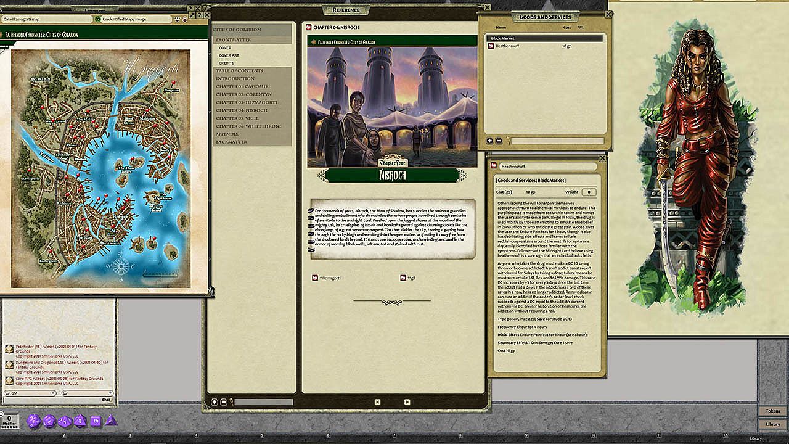Open the Cover entry
This screenshot has height=444, width=789.
pyautogui.click(x=225, y=47)
